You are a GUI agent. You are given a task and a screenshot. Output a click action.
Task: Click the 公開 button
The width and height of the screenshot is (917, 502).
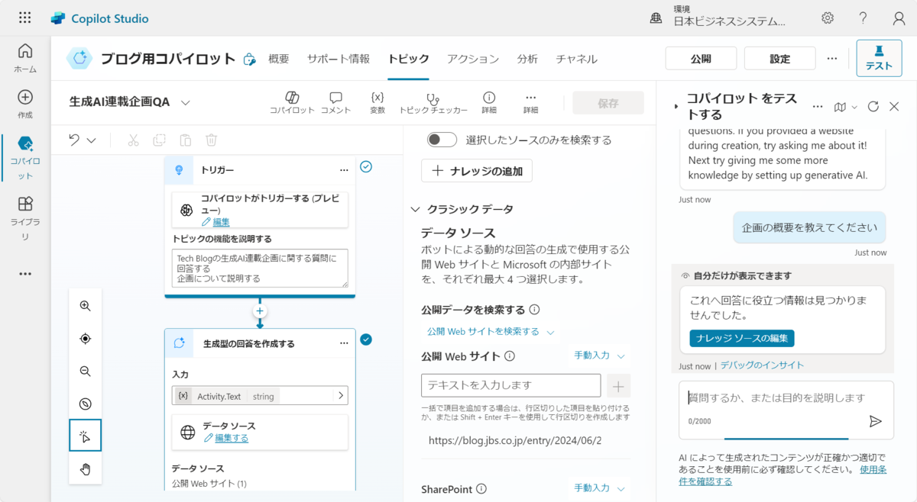pyautogui.click(x=701, y=59)
